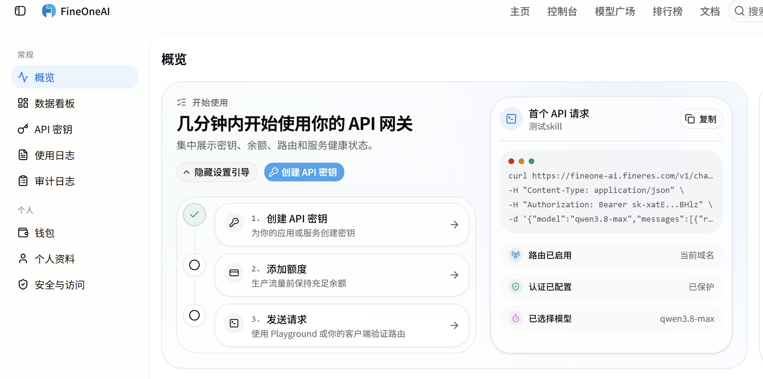Image resolution: width=763 pixels, height=379 pixels.
Task: Open arrow on 发送请求 step
Action: [x=454, y=325]
